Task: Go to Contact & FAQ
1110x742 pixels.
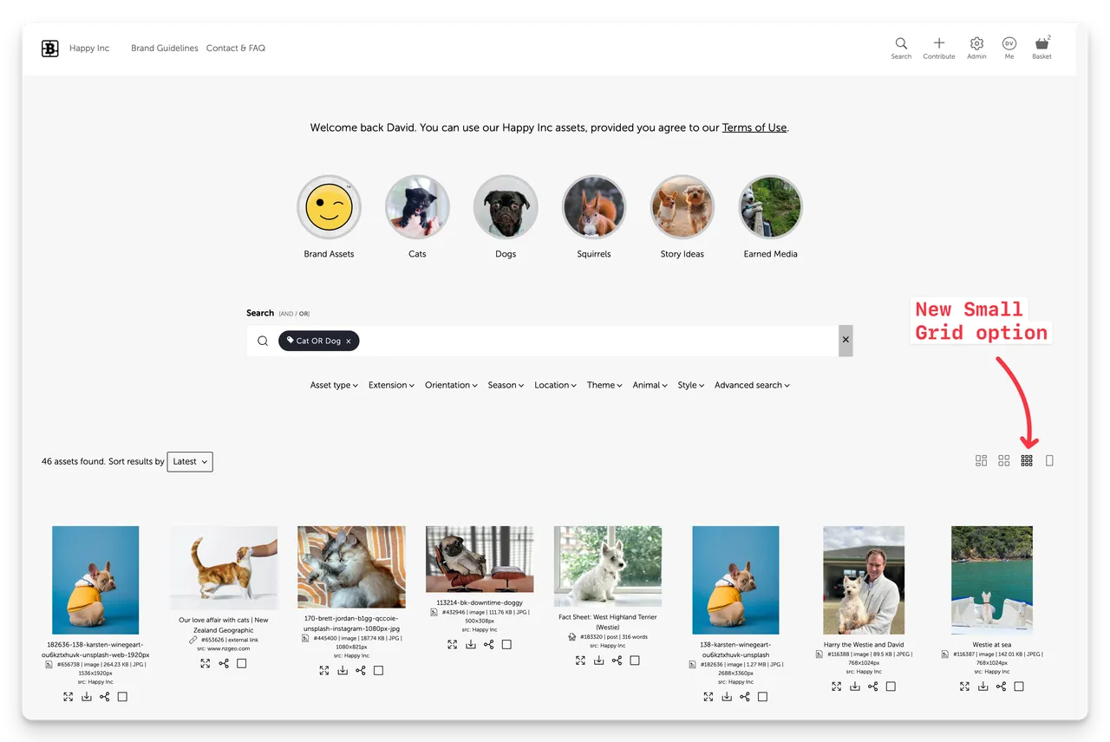Action: 235,49
